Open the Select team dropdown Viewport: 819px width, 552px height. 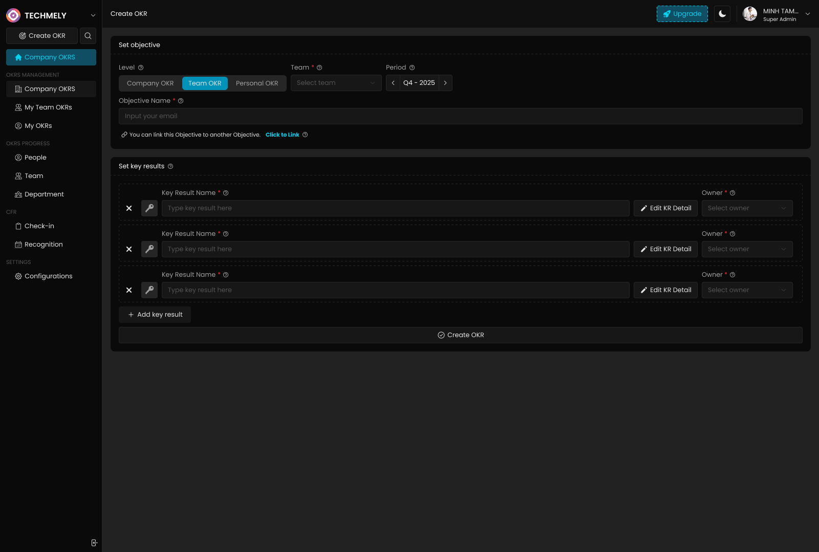point(336,83)
